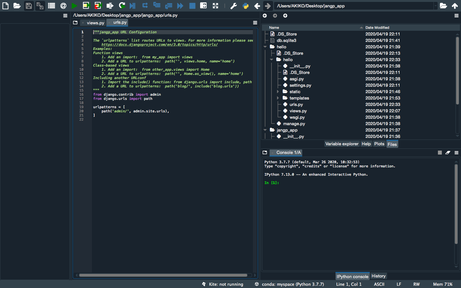Open Spyder preferences with the wrench icon
This screenshot has width=461, height=288.
click(x=234, y=5)
